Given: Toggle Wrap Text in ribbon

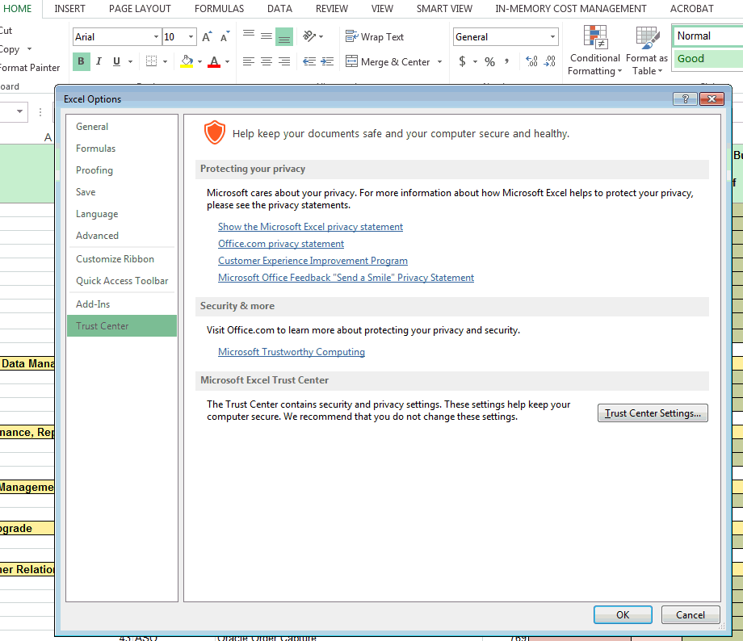Looking at the screenshot, I should [375, 36].
